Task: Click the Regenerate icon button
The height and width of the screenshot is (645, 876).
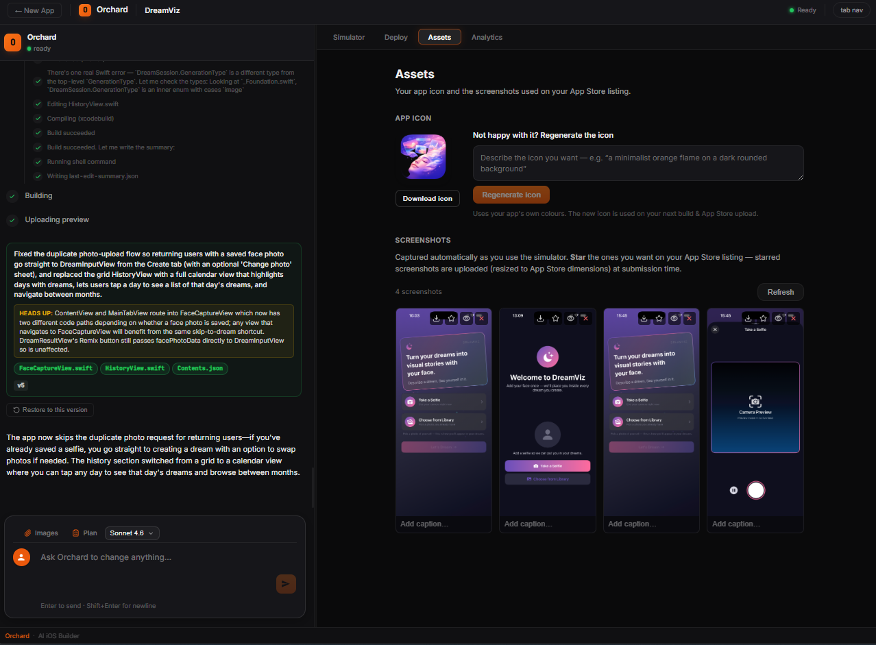Action: coord(511,195)
